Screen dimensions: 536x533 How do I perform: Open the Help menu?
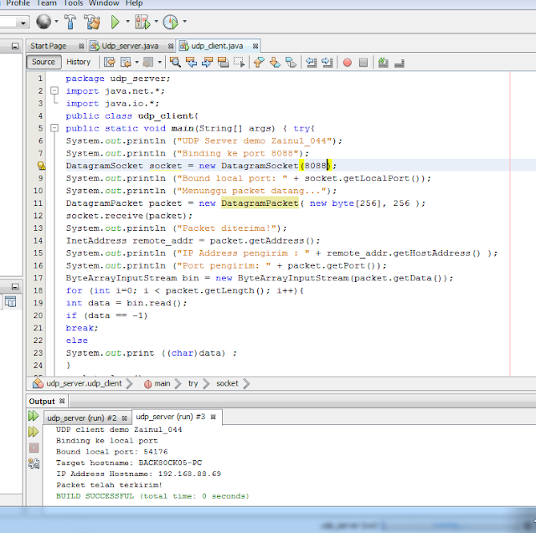(134, 3)
